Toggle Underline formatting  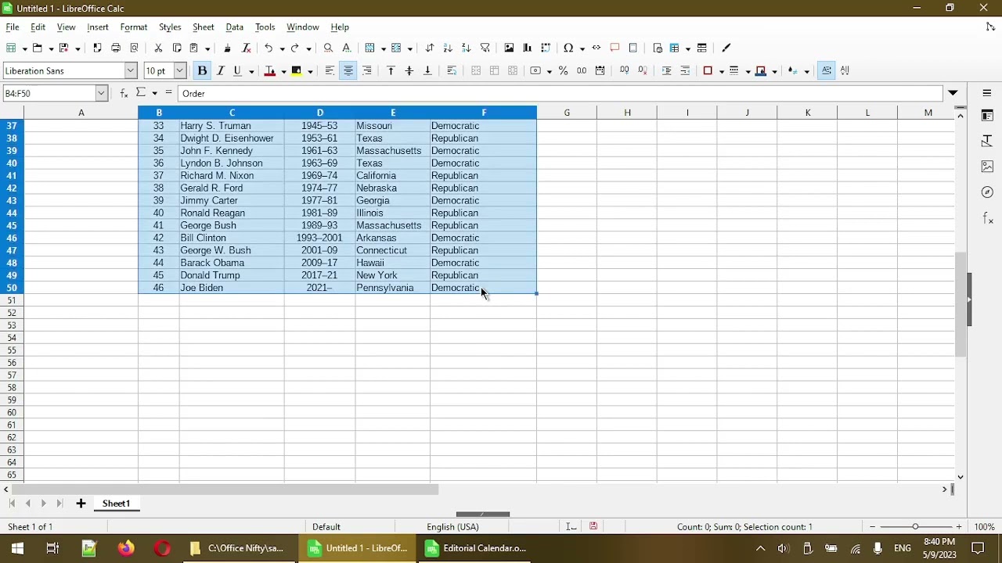[x=238, y=70]
